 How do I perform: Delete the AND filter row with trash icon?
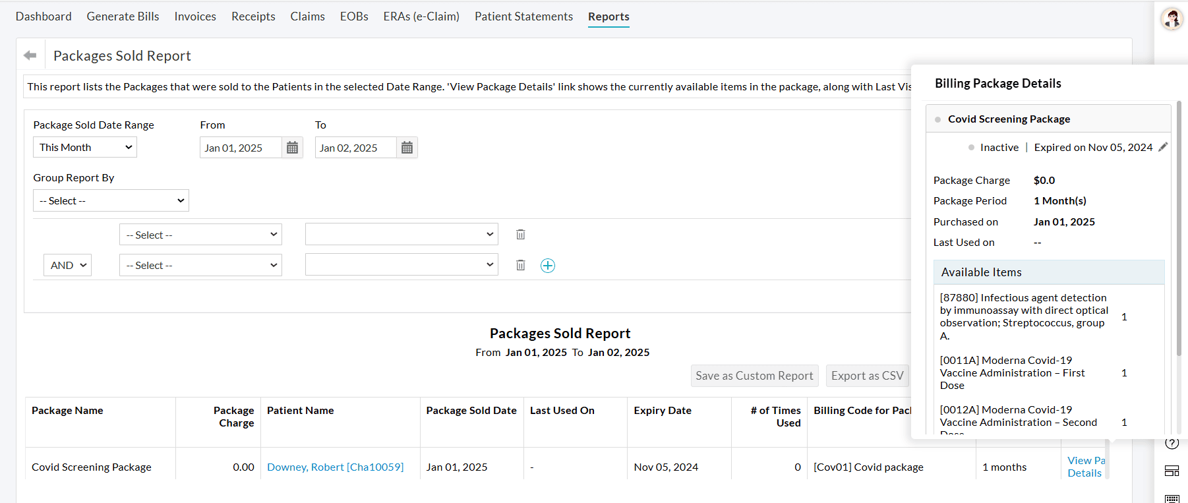[x=520, y=265]
